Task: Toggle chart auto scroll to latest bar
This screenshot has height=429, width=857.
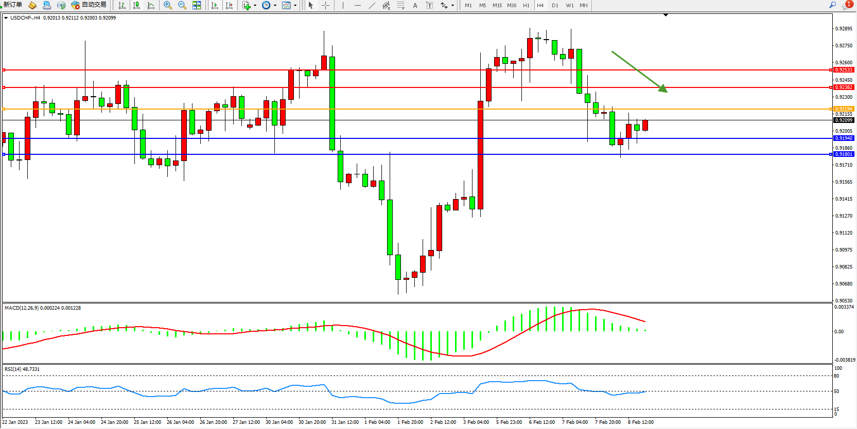Action: point(215,5)
